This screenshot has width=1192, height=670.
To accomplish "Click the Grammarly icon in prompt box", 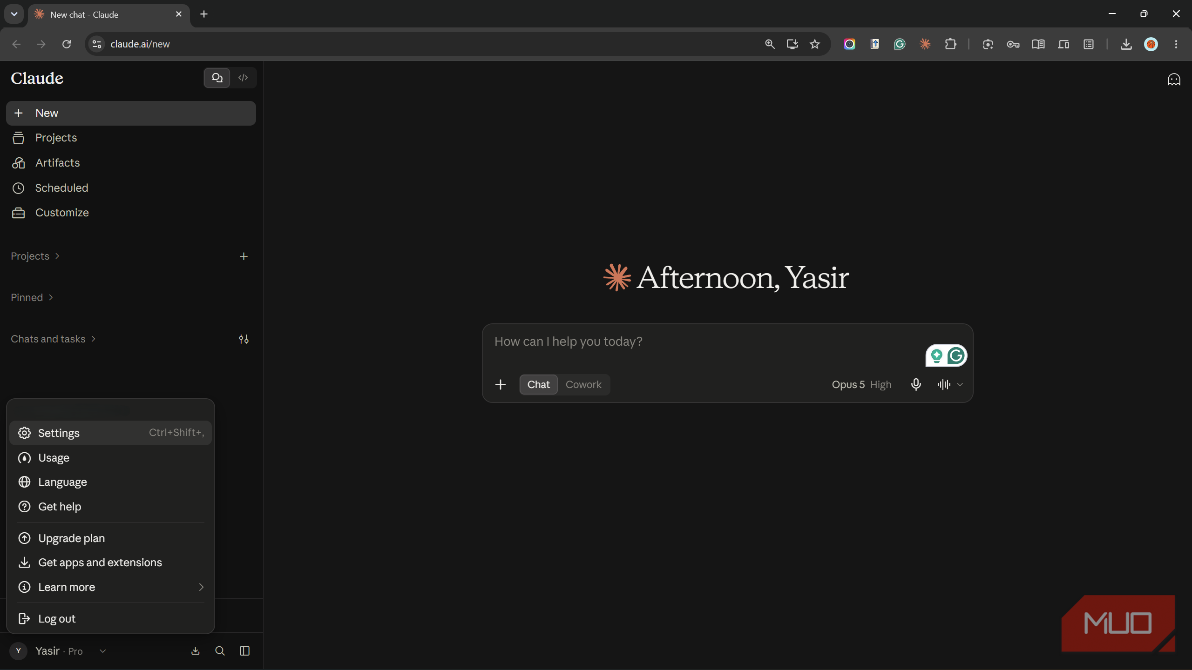I will [x=956, y=356].
